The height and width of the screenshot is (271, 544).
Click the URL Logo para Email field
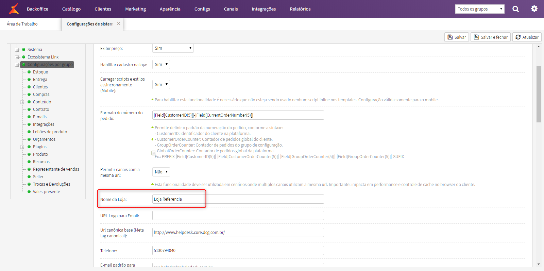238,216
